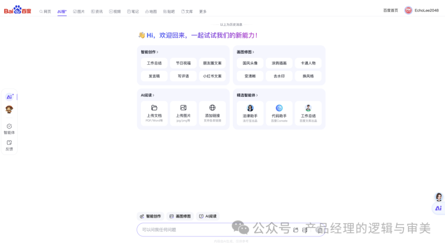Expand the 智能创作 section header

click(150, 52)
